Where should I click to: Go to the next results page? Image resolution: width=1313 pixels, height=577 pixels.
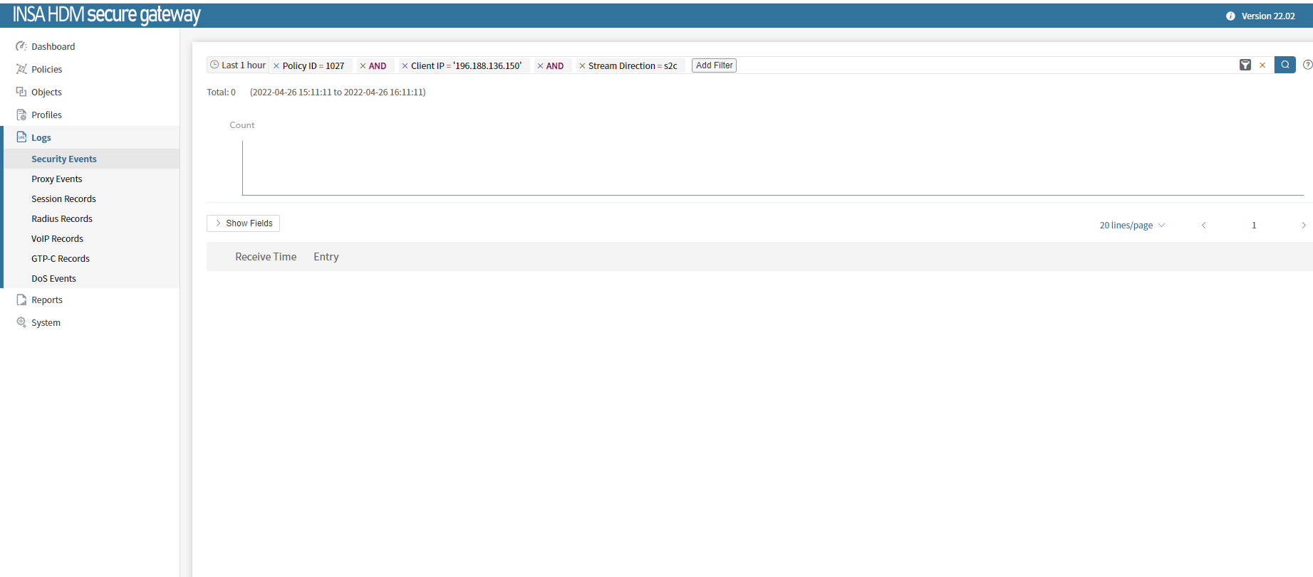point(1303,226)
